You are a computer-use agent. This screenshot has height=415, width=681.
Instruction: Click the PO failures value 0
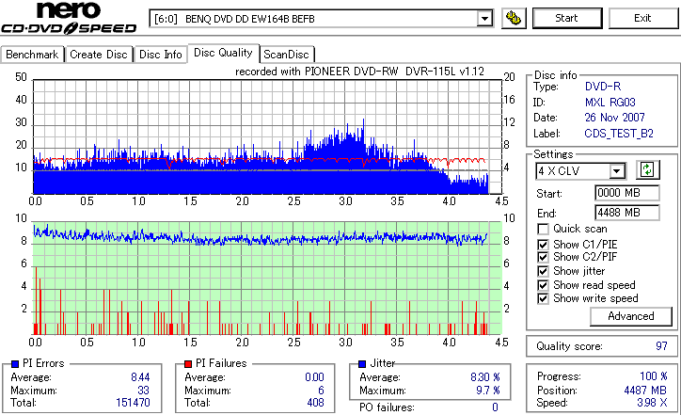[x=495, y=407]
